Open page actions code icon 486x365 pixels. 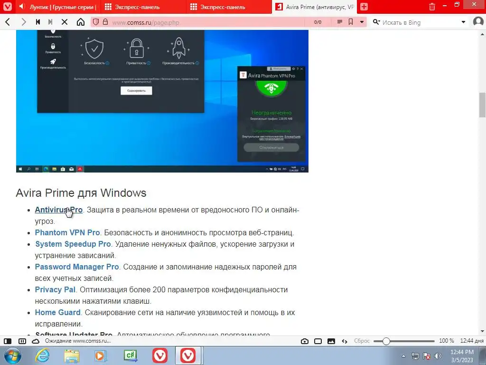coord(345,341)
